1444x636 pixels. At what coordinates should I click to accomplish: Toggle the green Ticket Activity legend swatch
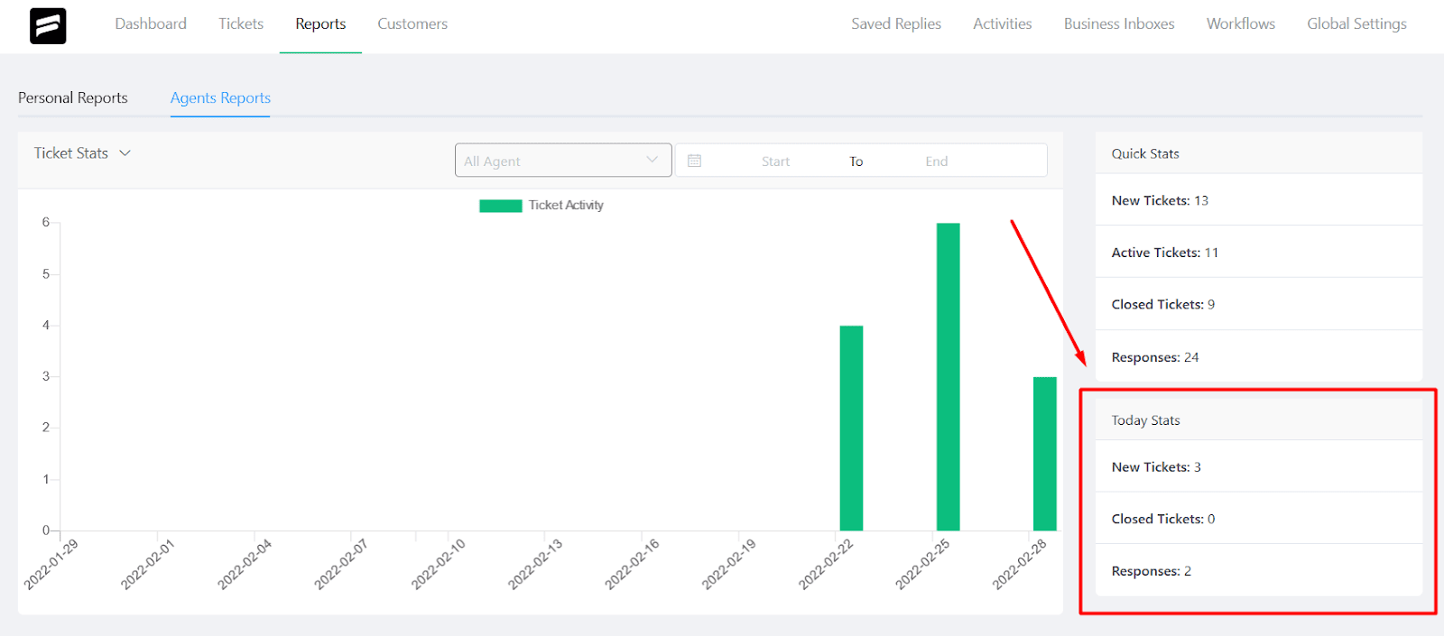[500, 206]
